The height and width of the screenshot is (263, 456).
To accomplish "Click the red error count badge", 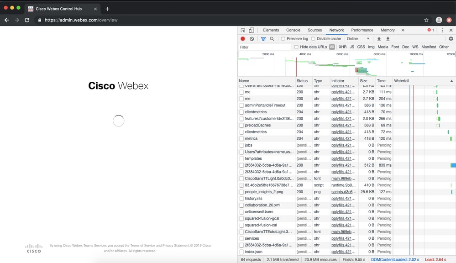I will [431, 30].
